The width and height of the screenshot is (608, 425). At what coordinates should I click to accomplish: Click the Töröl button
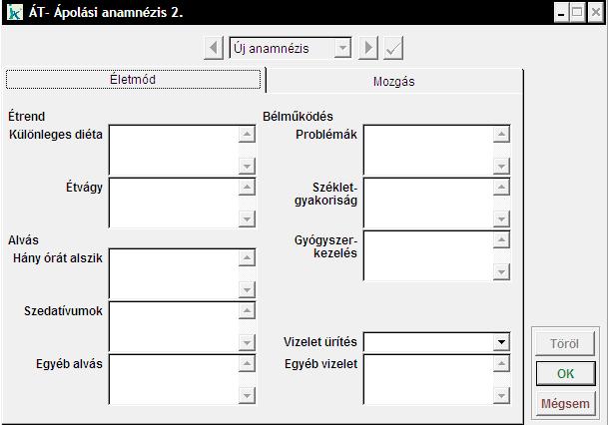tap(564, 344)
